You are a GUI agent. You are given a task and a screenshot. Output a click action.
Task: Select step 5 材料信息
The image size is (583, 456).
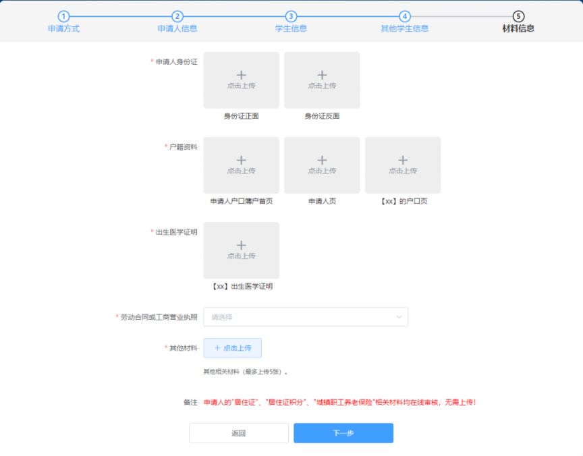518,22
